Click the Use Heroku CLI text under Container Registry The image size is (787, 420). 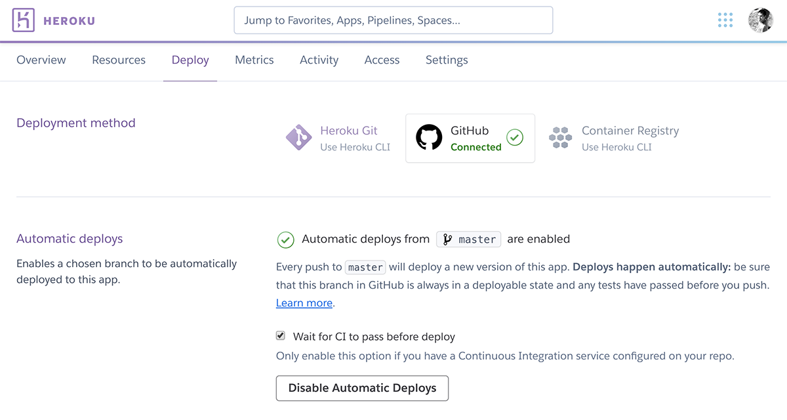coord(616,147)
